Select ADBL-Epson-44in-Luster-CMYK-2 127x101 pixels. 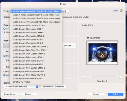36,68
